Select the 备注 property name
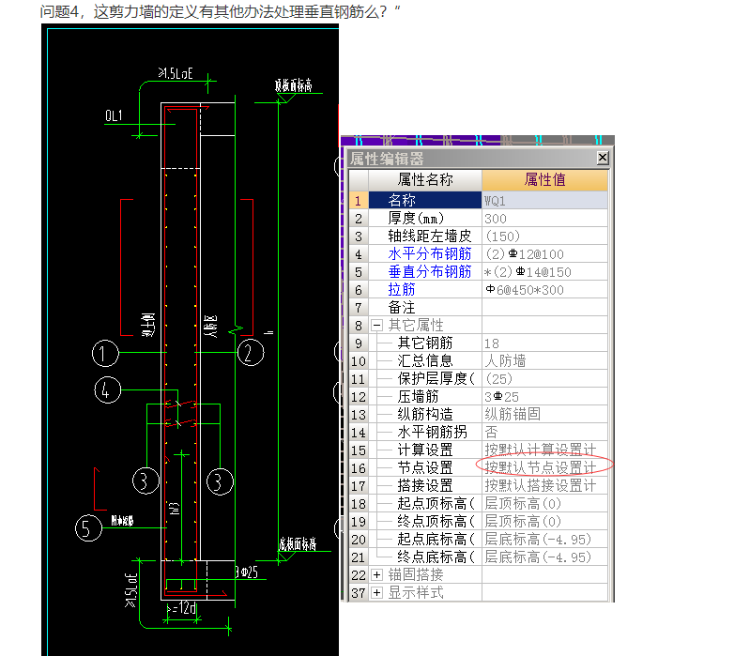Viewport: 750px width, 656px height. (402, 307)
